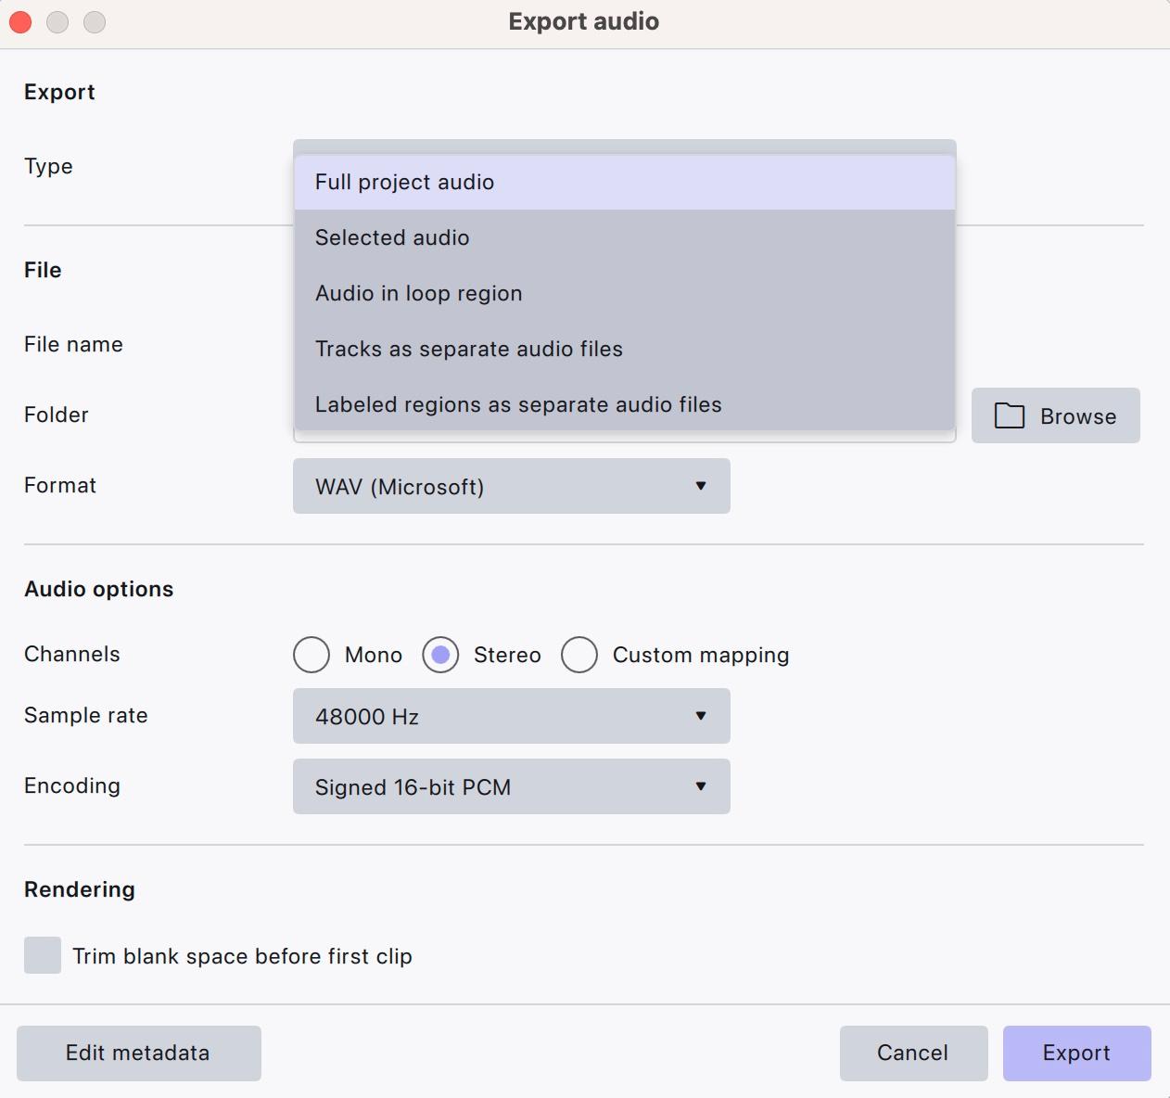Image resolution: width=1170 pixels, height=1098 pixels.
Task: Cancel the export dialog
Action: (x=914, y=1053)
